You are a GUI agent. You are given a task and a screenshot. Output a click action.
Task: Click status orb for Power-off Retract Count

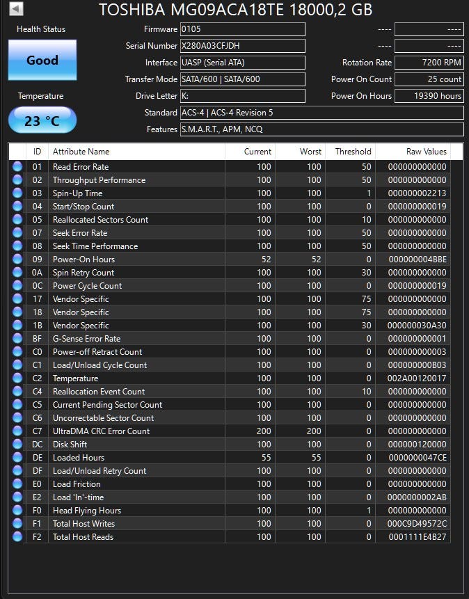tap(17, 352)
